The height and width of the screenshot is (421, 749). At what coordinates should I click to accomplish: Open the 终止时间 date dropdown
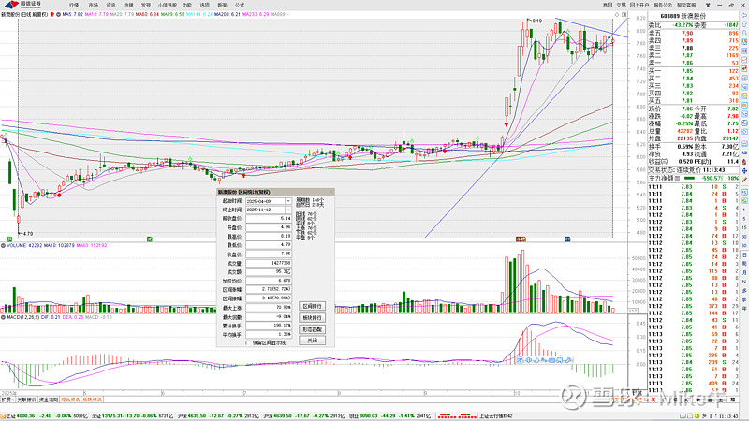[288, 210]
